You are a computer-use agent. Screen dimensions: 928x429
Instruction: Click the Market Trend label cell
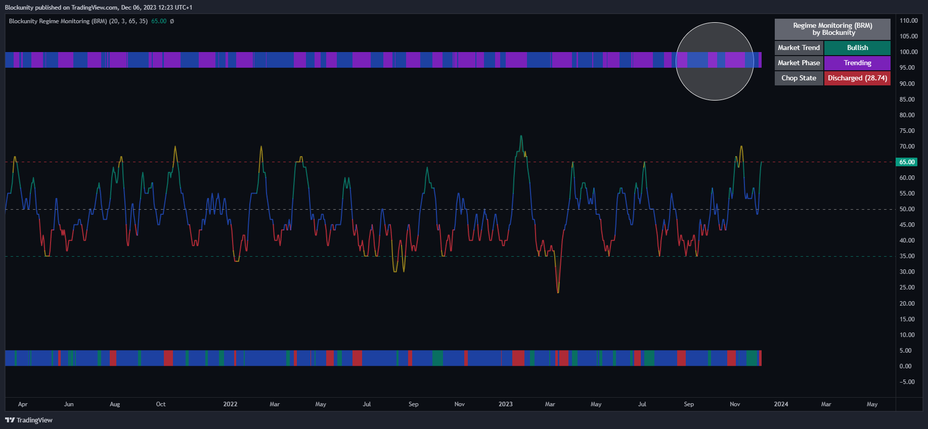click(x=799, y=47)
